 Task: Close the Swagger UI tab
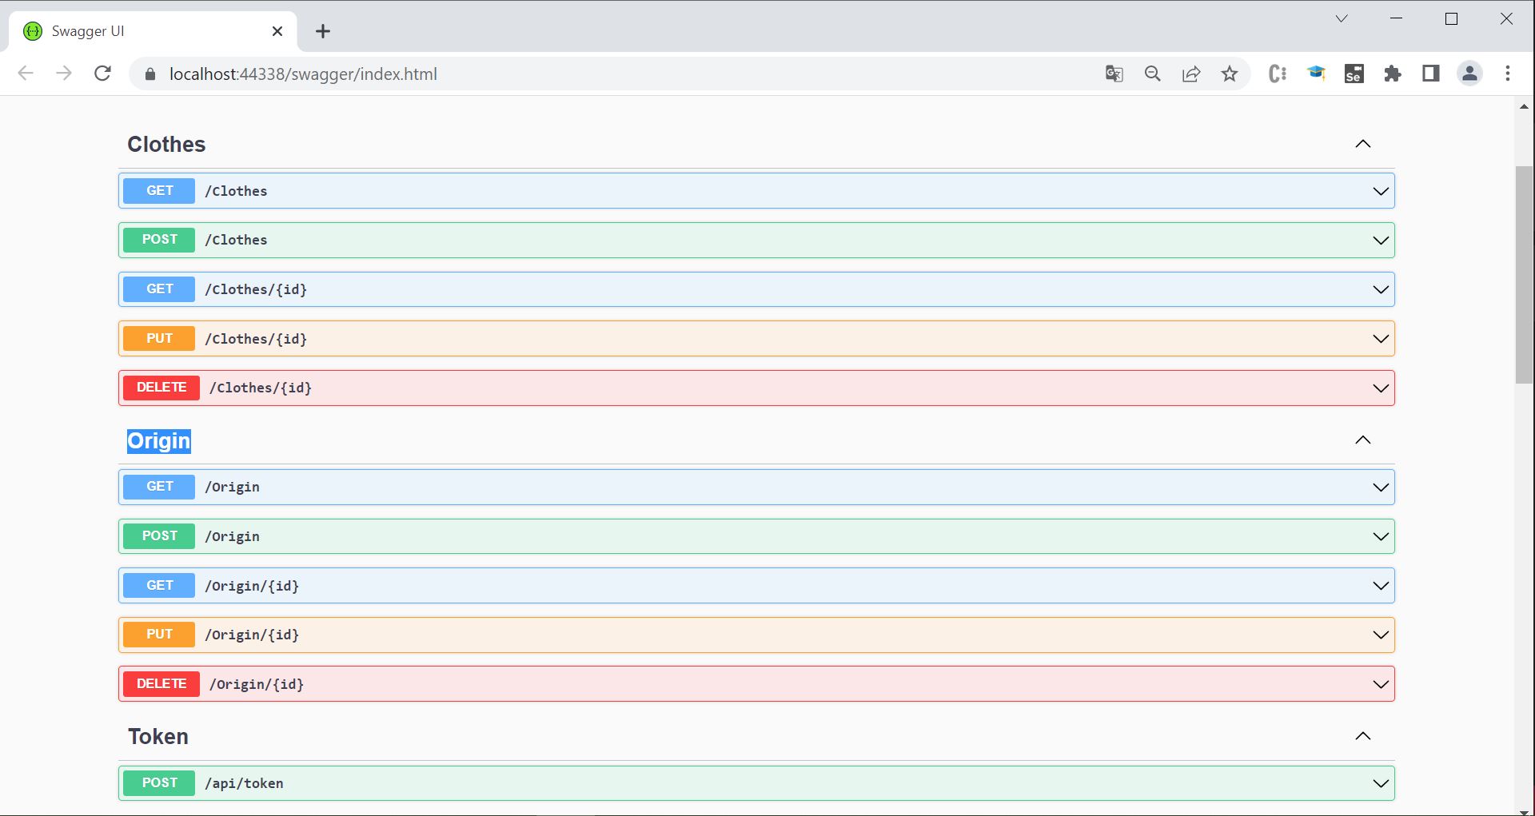[277, 31]
